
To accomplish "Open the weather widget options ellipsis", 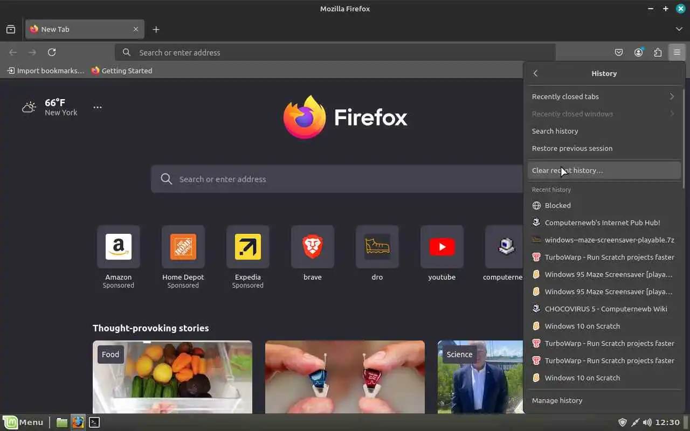I will [98, 107].
